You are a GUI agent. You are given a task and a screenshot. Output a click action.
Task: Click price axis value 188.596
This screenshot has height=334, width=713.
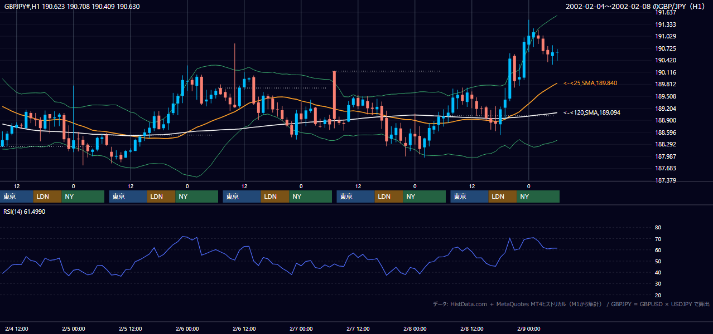[666, 132]
